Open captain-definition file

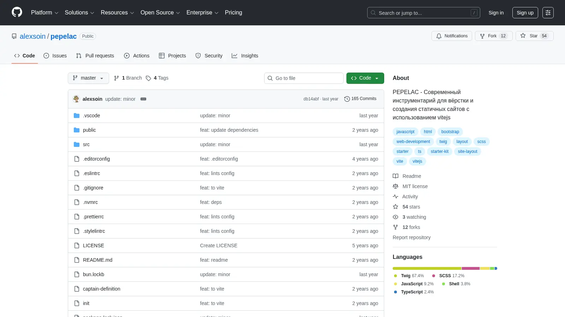(102, 289)
